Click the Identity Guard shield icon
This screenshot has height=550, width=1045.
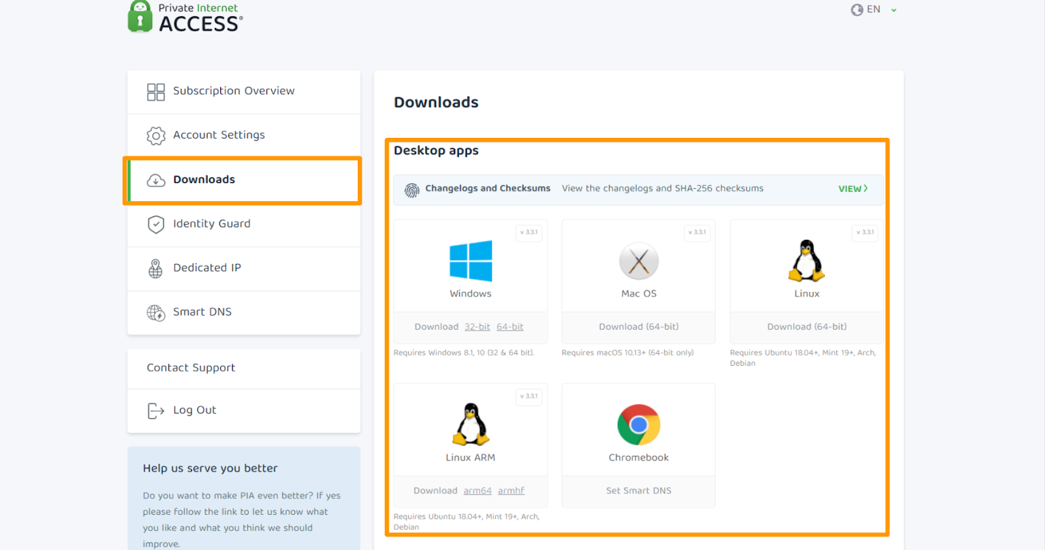(156, 225)
